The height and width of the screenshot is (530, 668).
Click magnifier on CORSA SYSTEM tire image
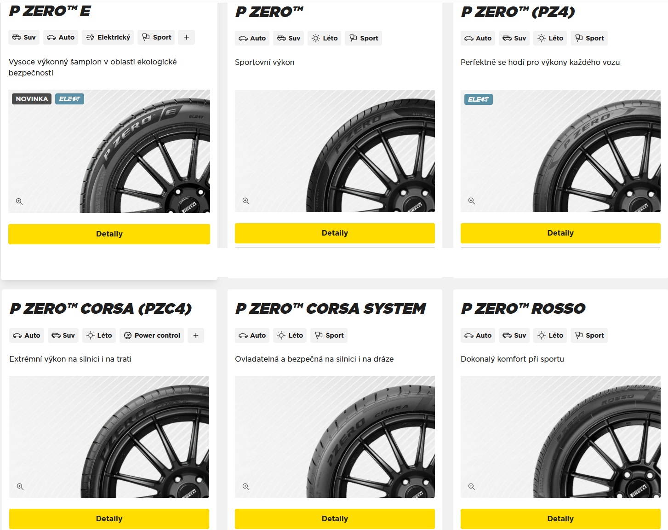[246, 487]
